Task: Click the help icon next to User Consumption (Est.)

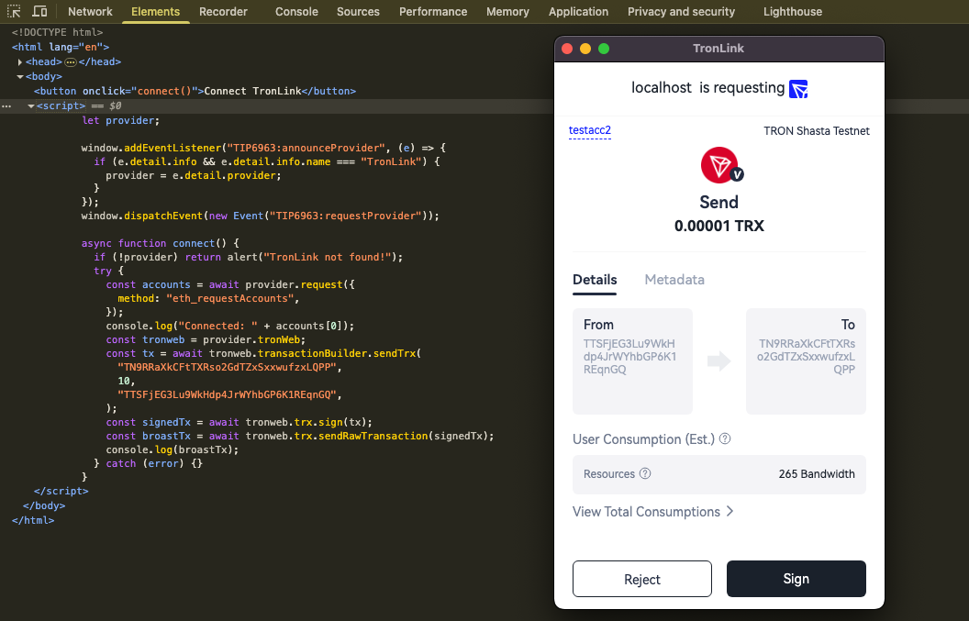Action: pyautogui.click(x=725, y=438)
